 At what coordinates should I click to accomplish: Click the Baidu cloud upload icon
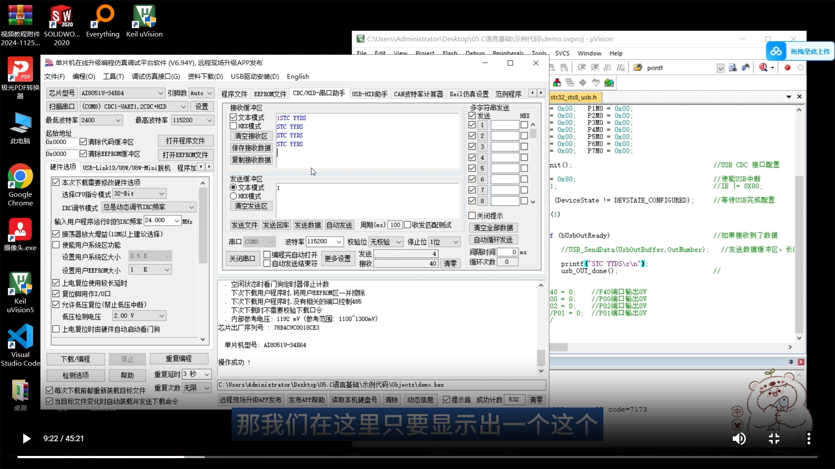coord(776,51)
